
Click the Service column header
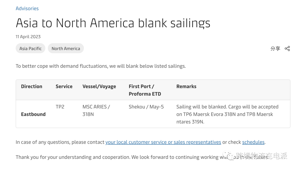(x=64, y=86)
